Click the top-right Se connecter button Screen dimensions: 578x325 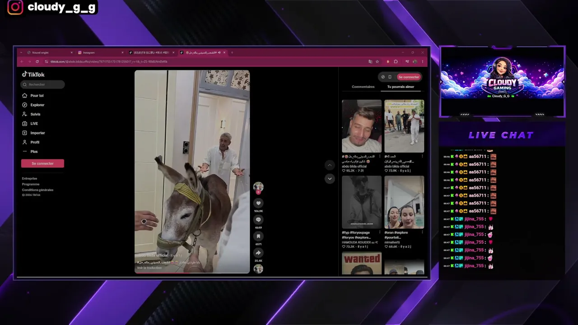point(409,77)
